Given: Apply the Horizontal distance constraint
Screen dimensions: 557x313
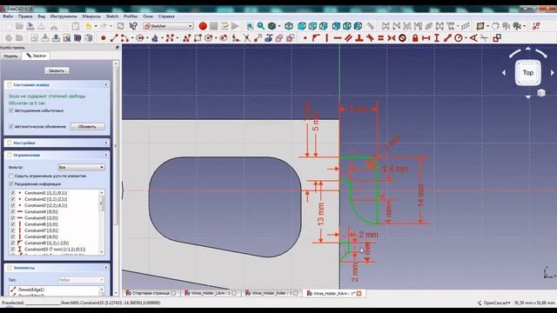Looking at the screenshot, I should [426, 38].
